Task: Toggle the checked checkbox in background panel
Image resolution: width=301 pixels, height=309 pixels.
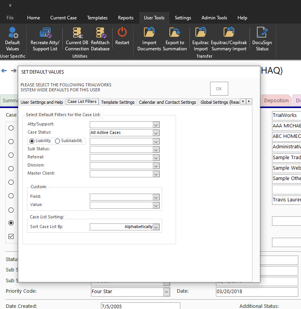Action: tap(11, 236)
